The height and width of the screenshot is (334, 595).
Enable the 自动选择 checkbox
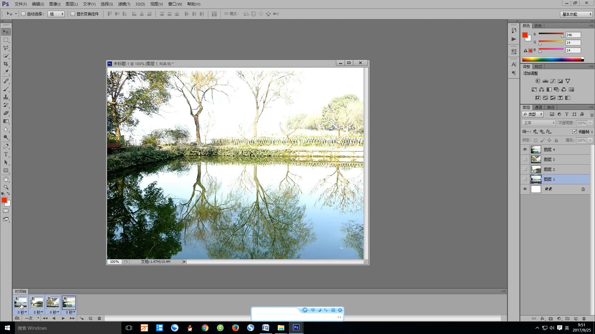(23, 14)
